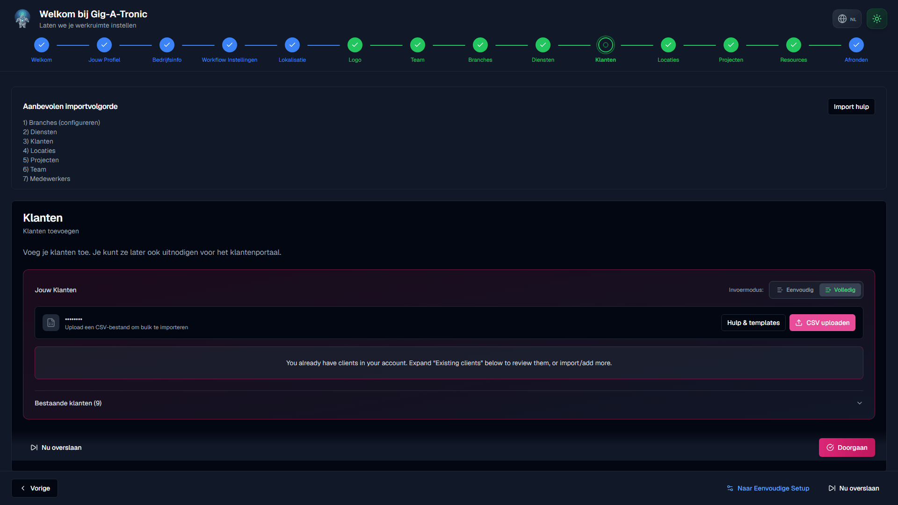The height and width of the screenshot is (505, 898).
Task: Follow the Naar Eenvoudige Setup link
Action: [x=768, y=488]
